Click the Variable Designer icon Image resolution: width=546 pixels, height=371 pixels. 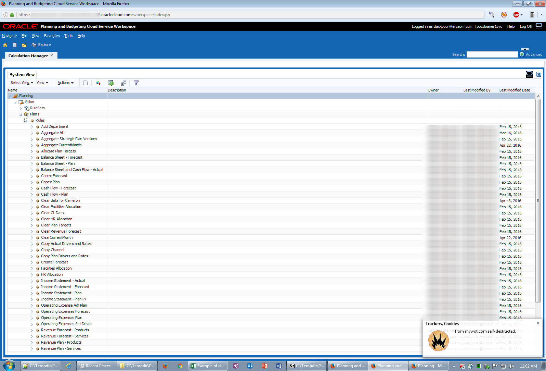tap(123, 83)
